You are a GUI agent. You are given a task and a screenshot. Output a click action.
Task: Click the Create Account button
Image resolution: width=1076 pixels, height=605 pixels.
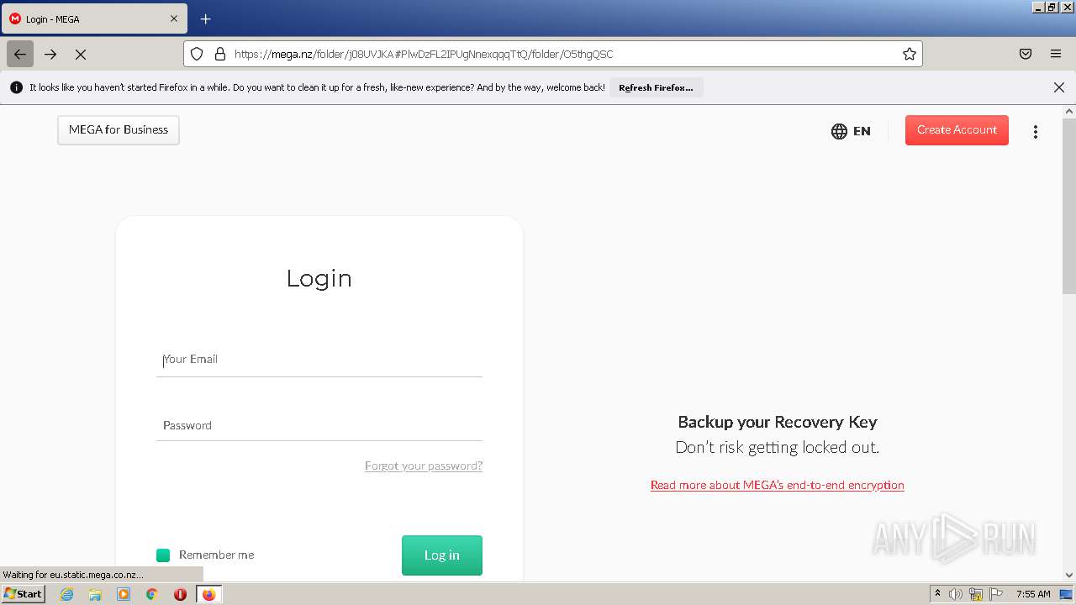(x=957, y=130)
